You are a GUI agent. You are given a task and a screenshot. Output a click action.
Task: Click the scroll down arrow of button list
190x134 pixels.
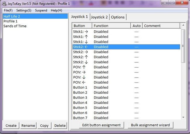click(x=183, y=117)
